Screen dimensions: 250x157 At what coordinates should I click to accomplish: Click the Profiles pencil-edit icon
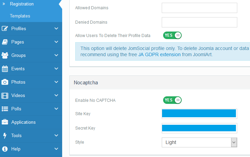[5, 29]
